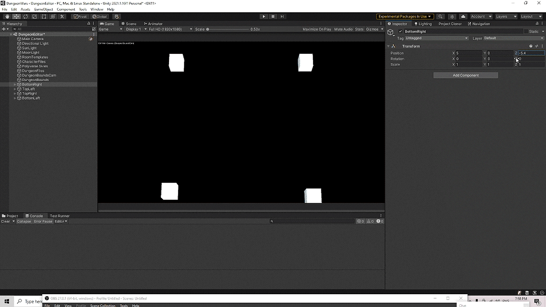This screenshot has width=546, height=307.
Task: Select the Rotate tool
Action: coord(25,17)
